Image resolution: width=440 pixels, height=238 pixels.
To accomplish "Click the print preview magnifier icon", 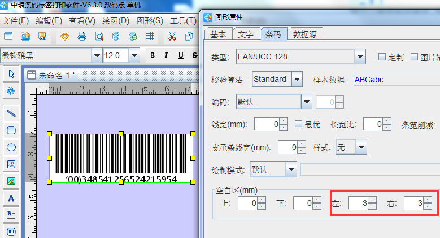I will (x=99, y=37).
